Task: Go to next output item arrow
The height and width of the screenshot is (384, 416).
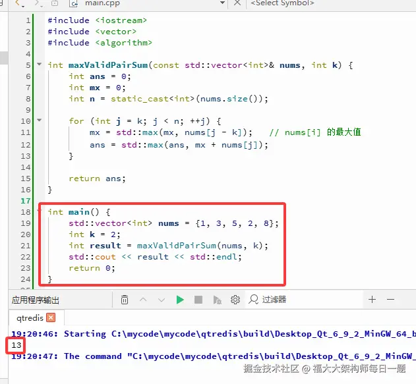Action: (x=162, y=300)
